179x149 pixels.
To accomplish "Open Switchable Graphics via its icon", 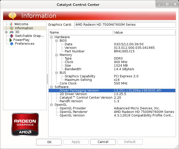I will click(x=11, y=36).
